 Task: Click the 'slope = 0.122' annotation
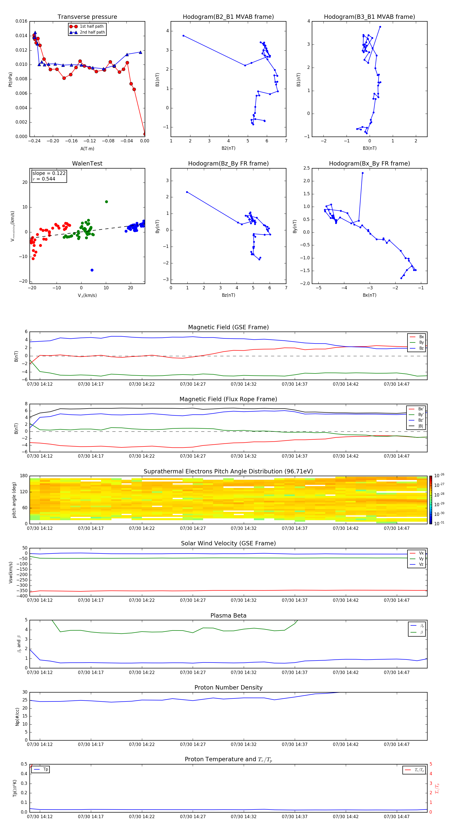point(49,173)
